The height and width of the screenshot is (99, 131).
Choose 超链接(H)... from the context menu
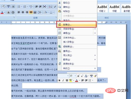click(x=77, y=47)
